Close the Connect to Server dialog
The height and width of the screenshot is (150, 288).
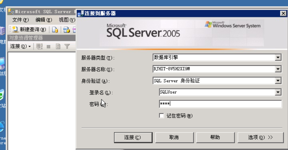click(283, 13)
